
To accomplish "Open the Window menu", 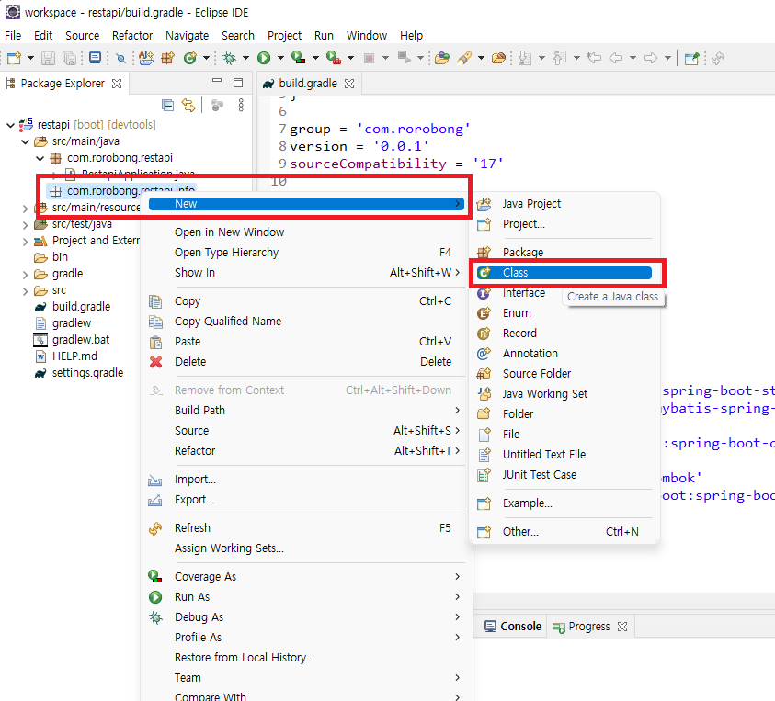I will tap(366, 36).
